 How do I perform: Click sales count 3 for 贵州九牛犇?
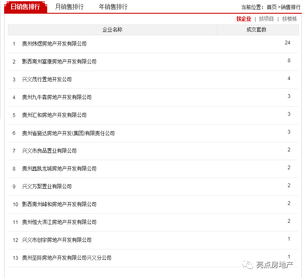(289, 96)
